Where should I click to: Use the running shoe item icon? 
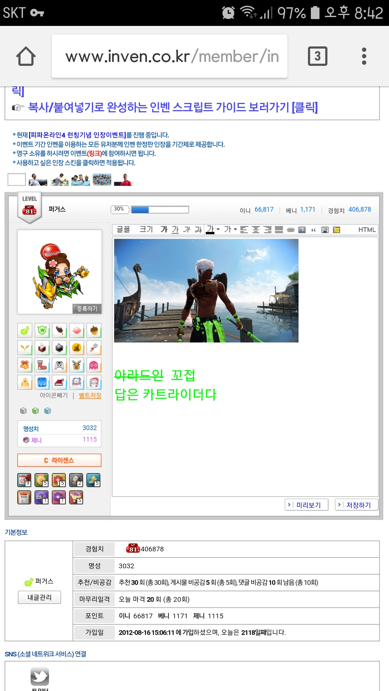[x=93, y=480]
